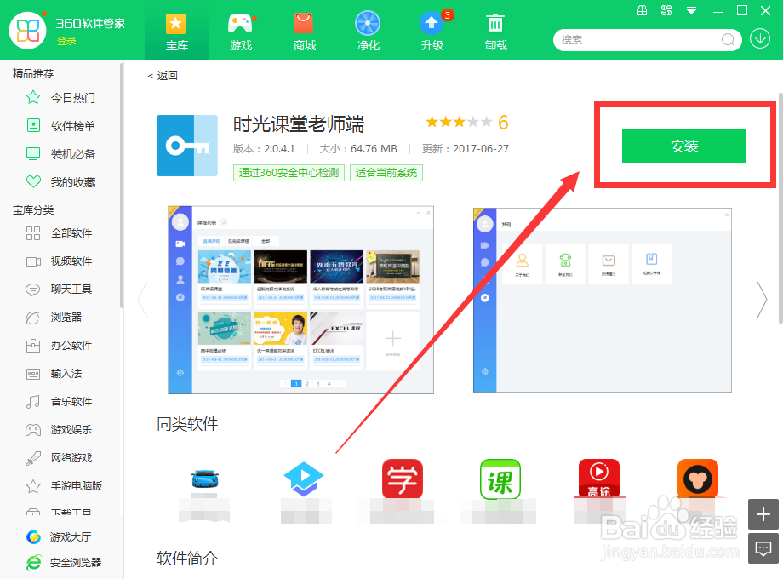
Task: Select 游戏娱乐 category
Action: point(59,430)
